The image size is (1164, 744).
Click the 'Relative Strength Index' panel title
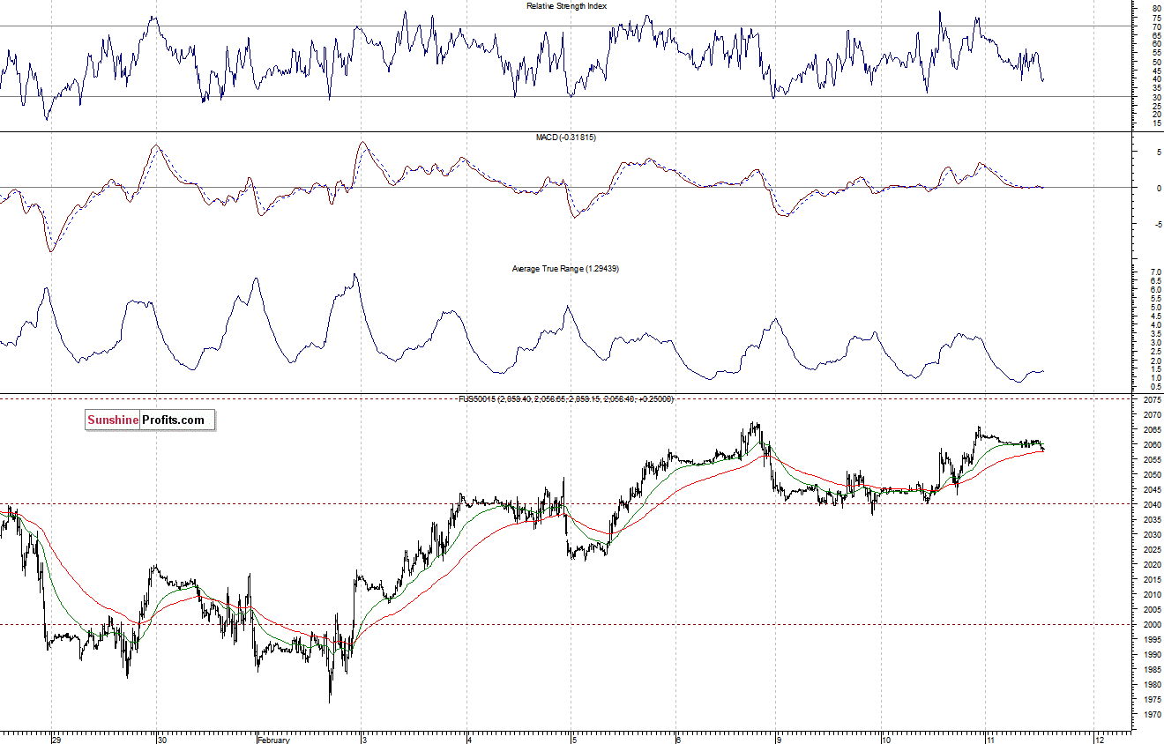(566, 6)
